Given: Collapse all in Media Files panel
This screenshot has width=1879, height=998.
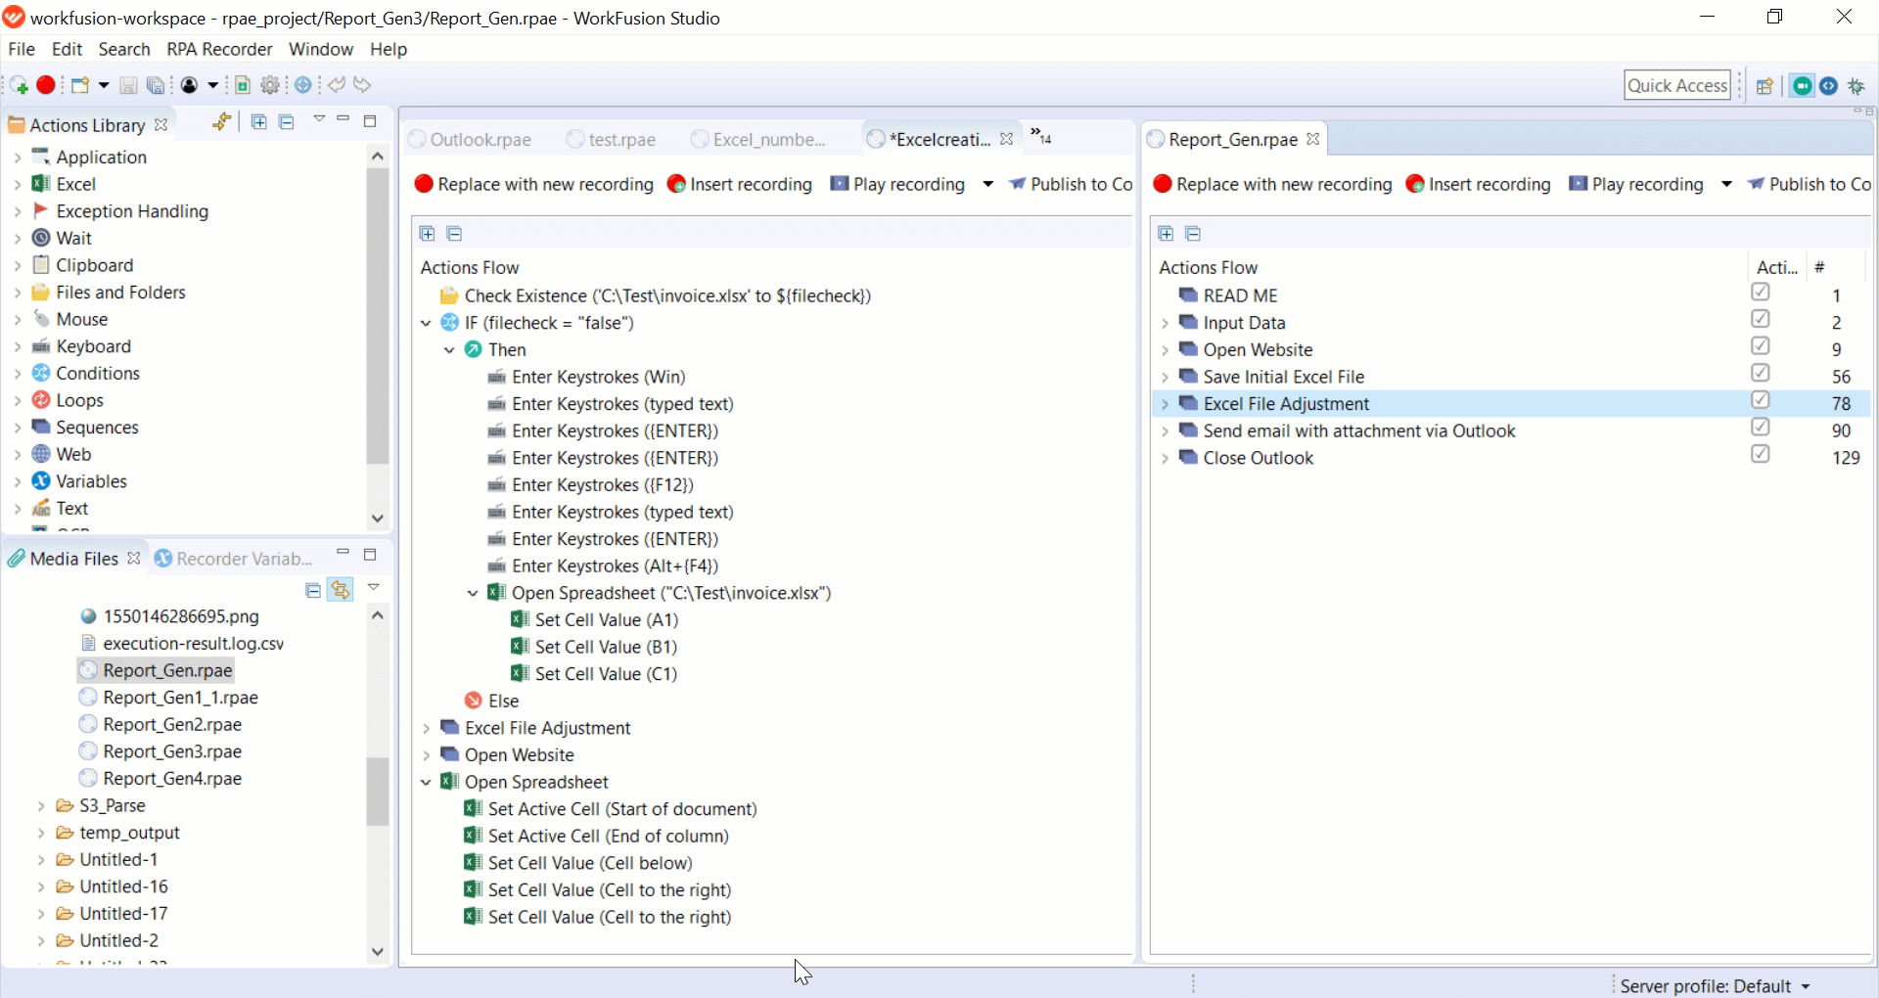Looking at the screenshot, I should click(x=313, y=590).
